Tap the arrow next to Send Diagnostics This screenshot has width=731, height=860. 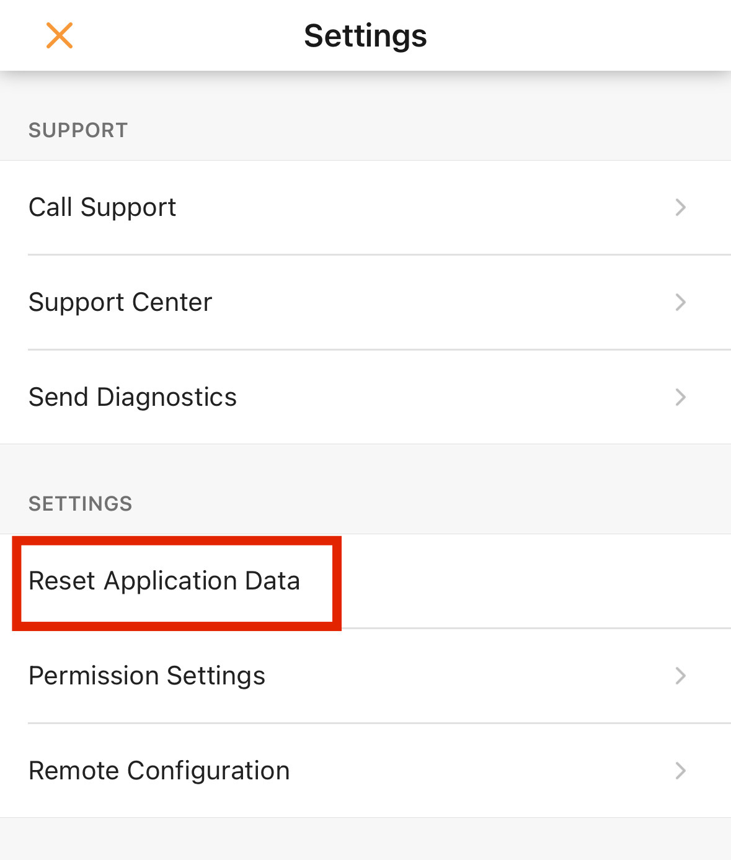click(680, 397)
